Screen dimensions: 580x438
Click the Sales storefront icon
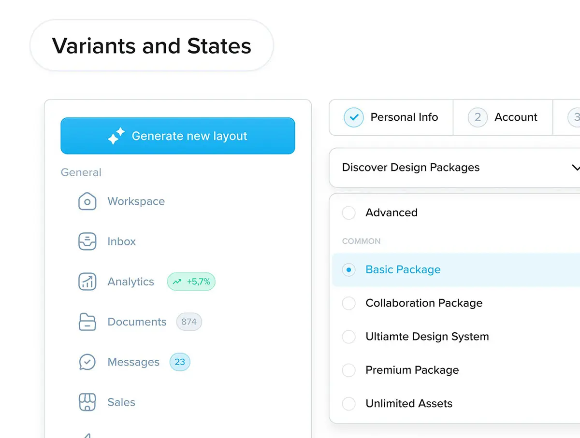87,402
